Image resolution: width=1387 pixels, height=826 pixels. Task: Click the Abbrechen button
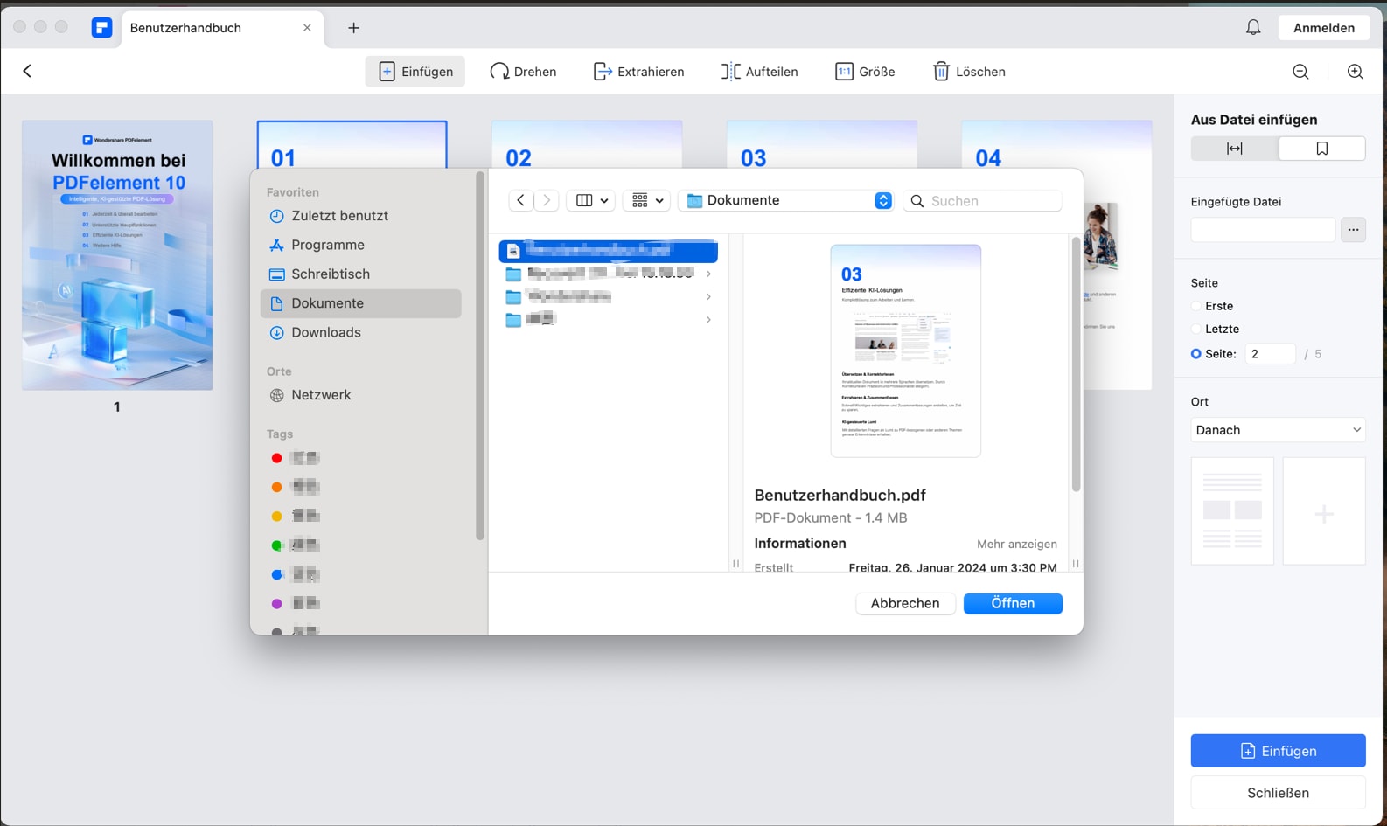pyautogui.click(x=905, y=603)
